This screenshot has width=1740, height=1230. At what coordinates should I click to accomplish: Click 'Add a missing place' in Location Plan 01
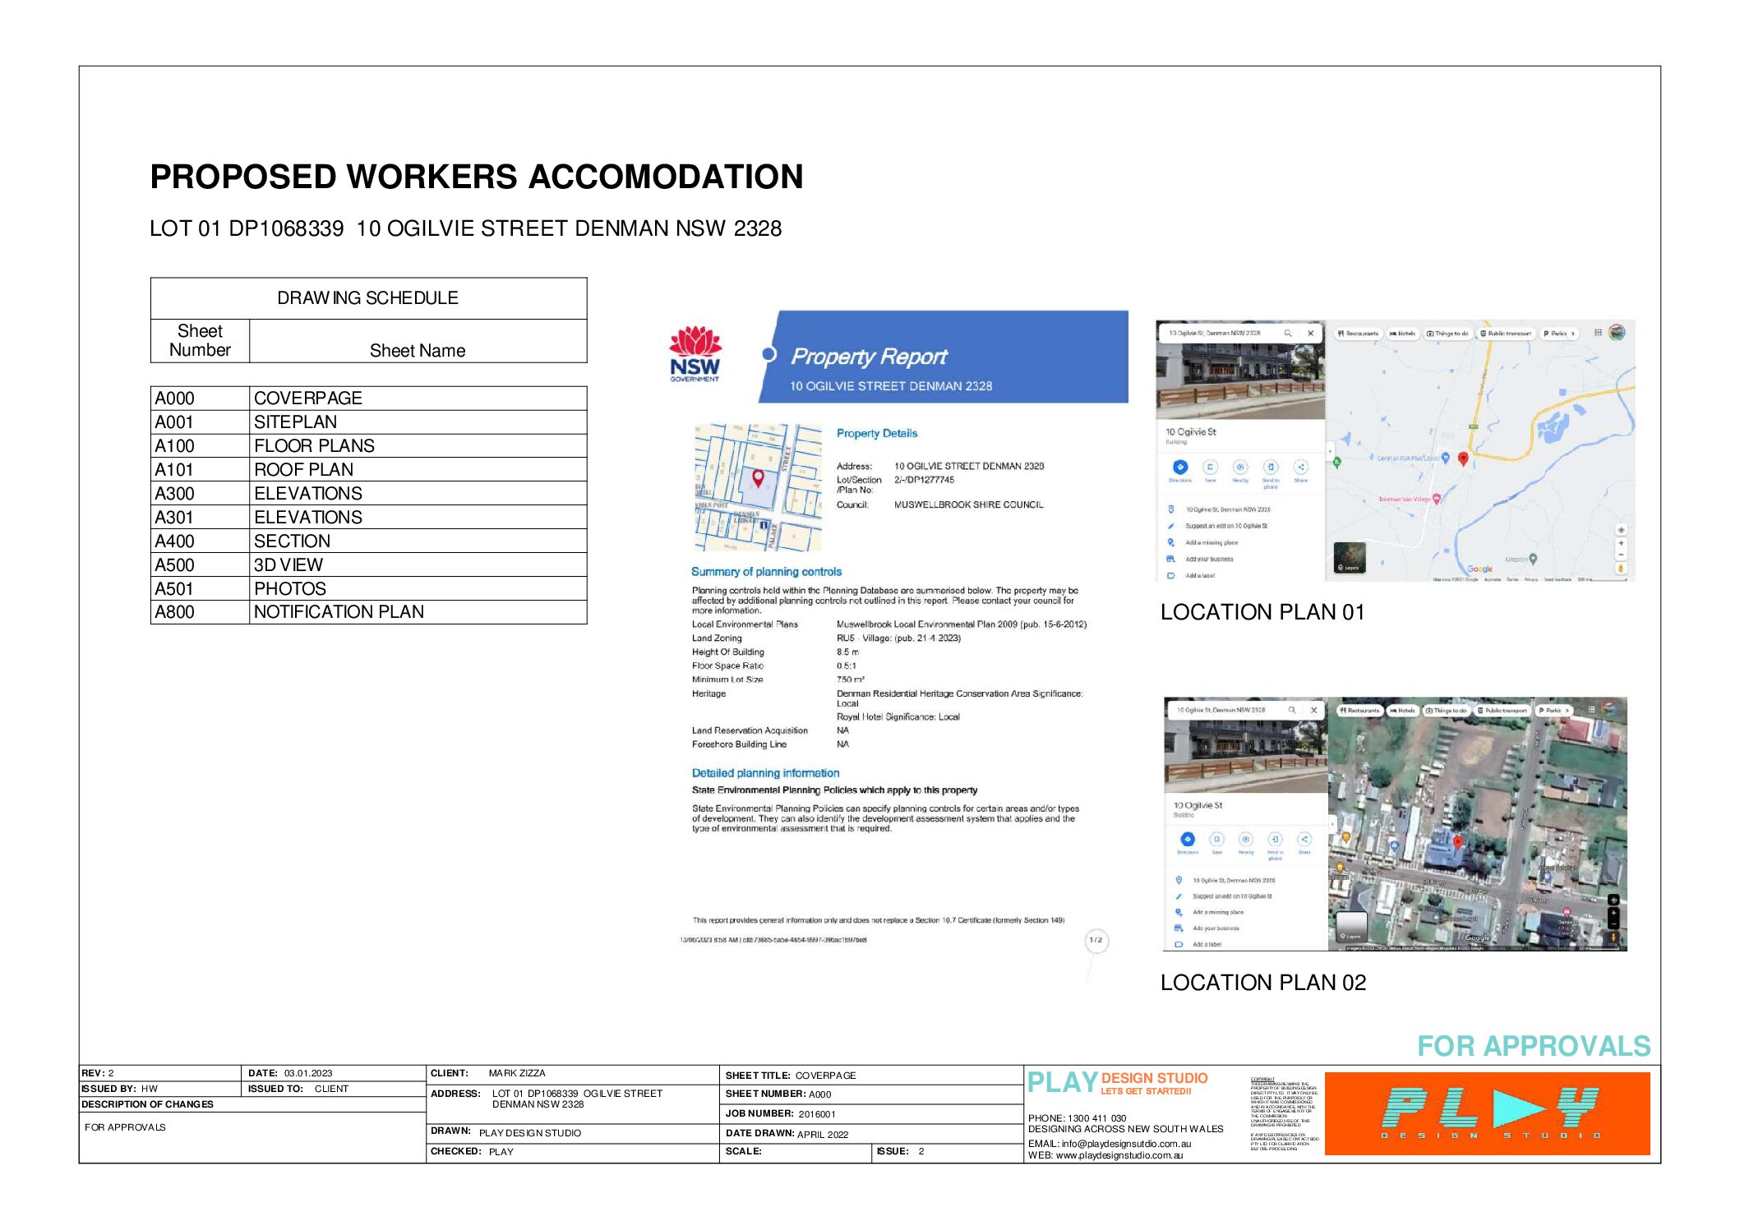tap(1211, 542)
